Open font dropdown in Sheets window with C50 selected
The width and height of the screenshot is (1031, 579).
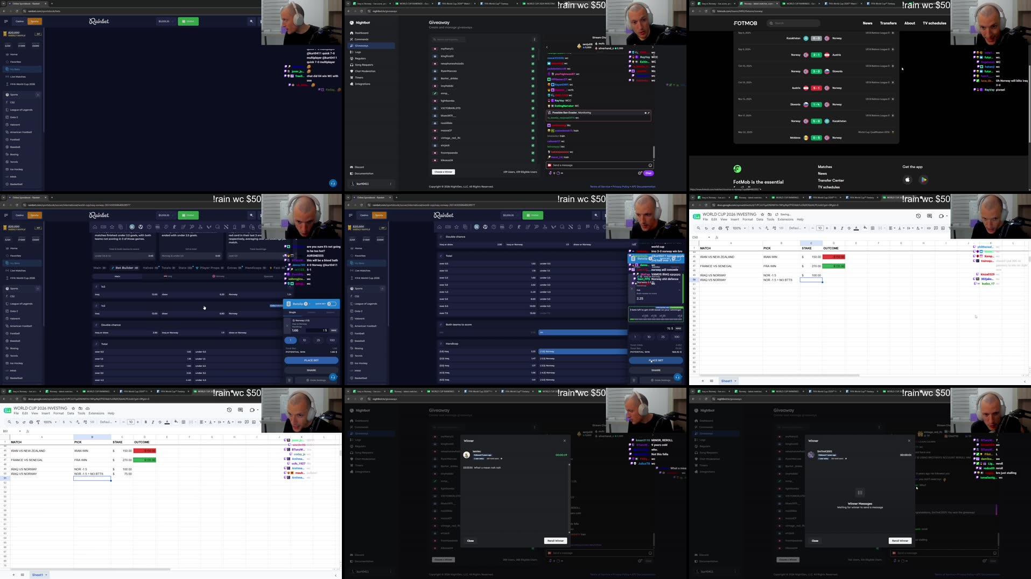[797, 228]
